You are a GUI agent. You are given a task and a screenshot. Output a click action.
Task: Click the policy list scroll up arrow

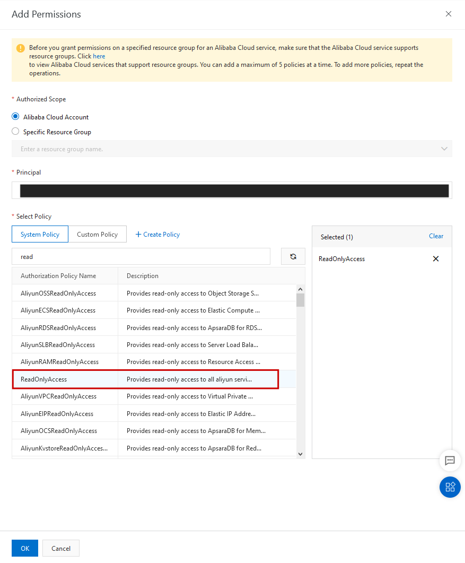pos(300,289)
